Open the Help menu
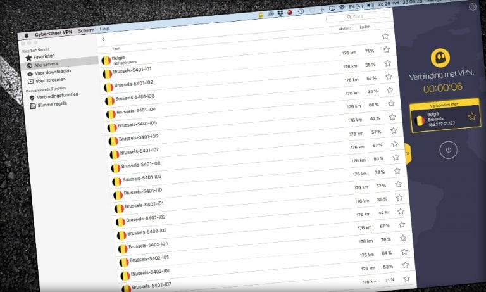 [x=104, y=29]
